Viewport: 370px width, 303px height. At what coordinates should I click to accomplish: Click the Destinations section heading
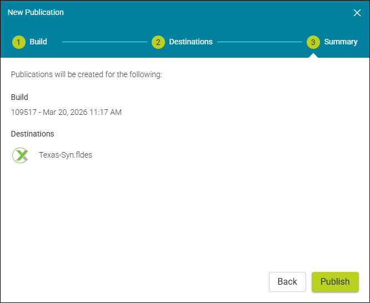tap(33, 134)
